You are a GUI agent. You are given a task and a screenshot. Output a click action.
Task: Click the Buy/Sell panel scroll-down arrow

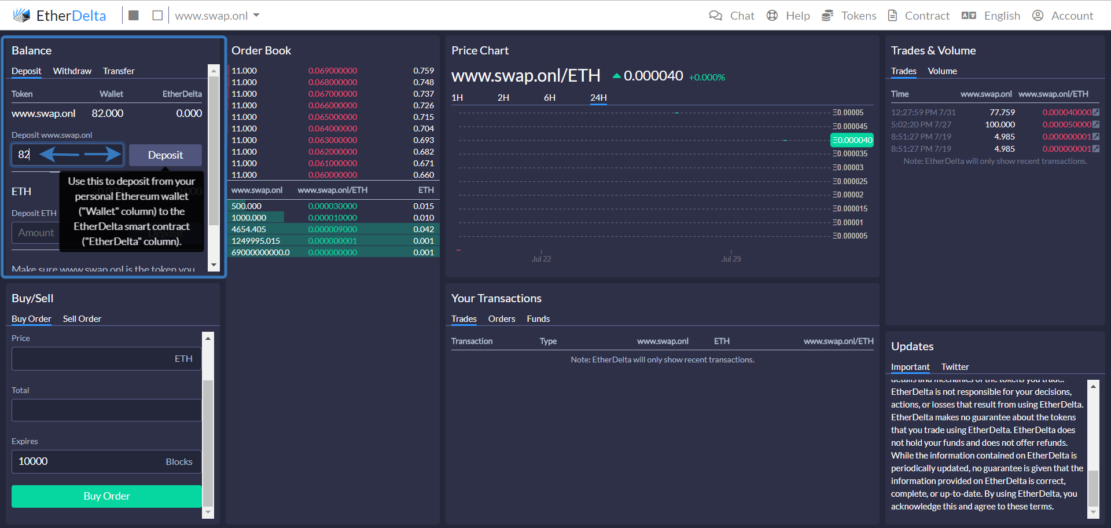(208, 513)
